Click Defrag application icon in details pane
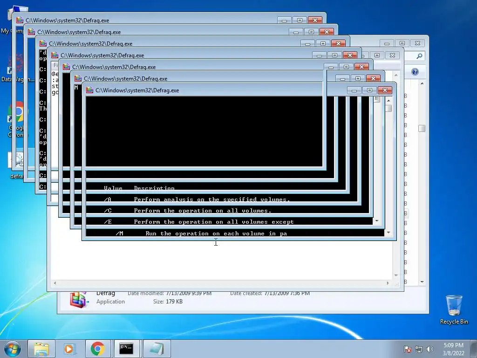The height and width of the screenshot is (358, 477). (x=79, y=300)
